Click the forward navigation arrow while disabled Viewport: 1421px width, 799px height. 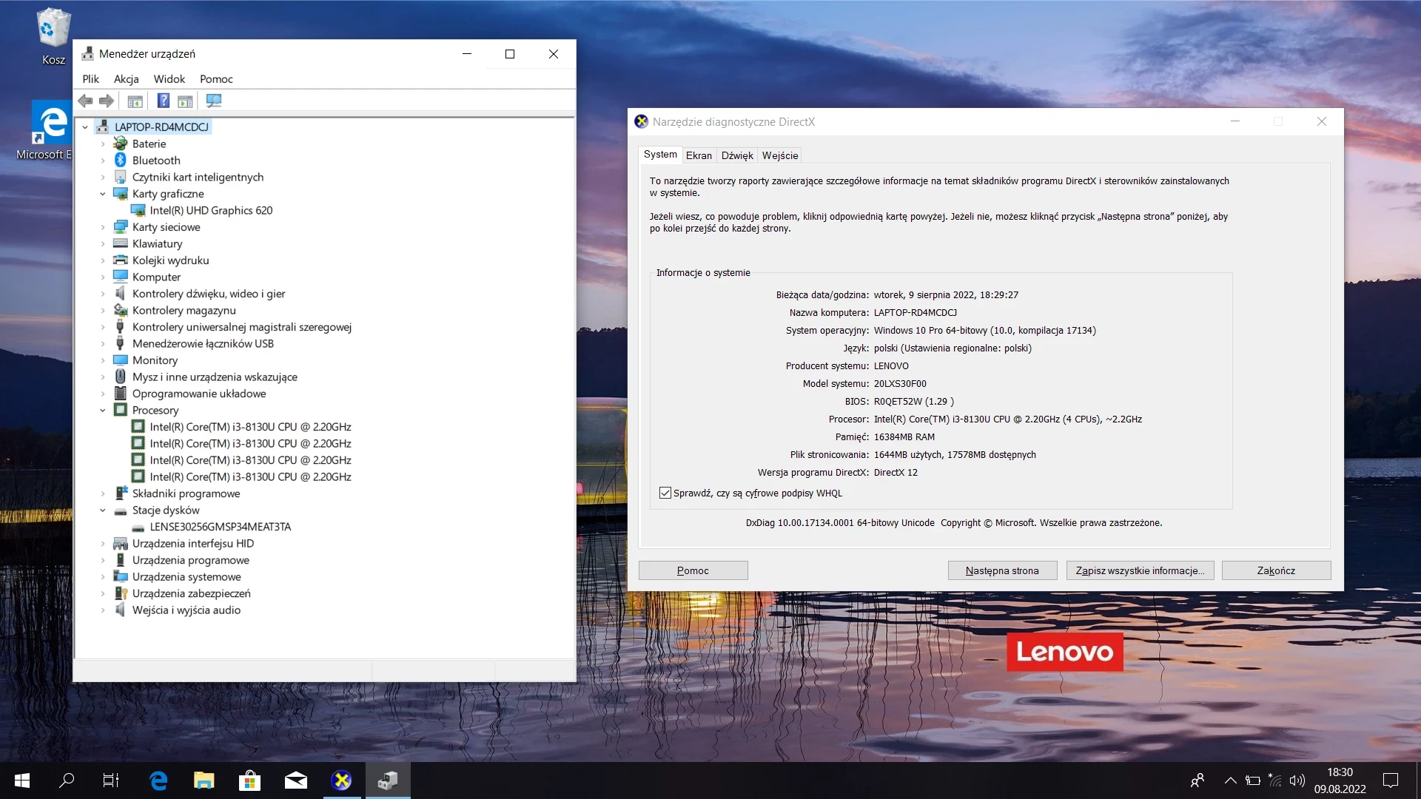point(106,101)
